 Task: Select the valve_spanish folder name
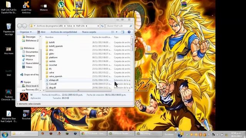click(55, 76)
